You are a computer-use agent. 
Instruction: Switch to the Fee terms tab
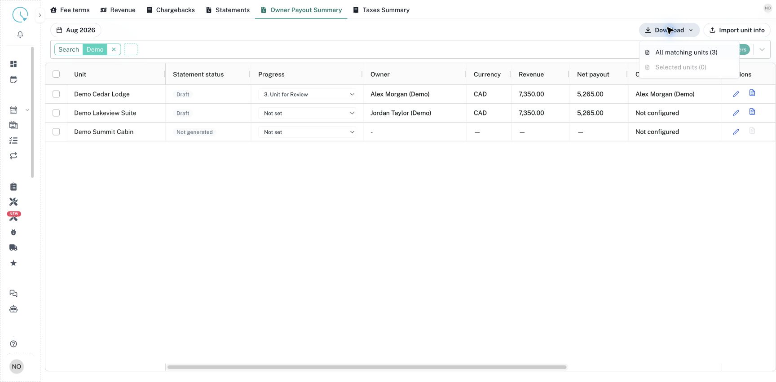coord(70,10)
